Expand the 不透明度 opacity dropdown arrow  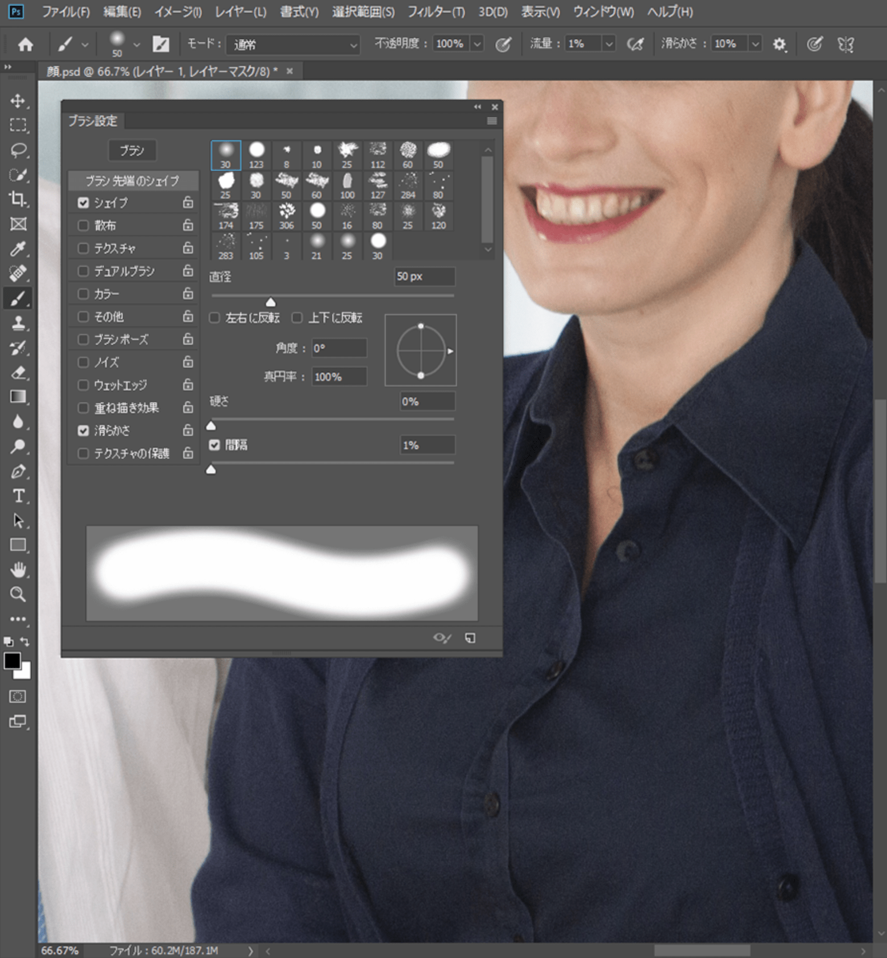tap(477, 44)
